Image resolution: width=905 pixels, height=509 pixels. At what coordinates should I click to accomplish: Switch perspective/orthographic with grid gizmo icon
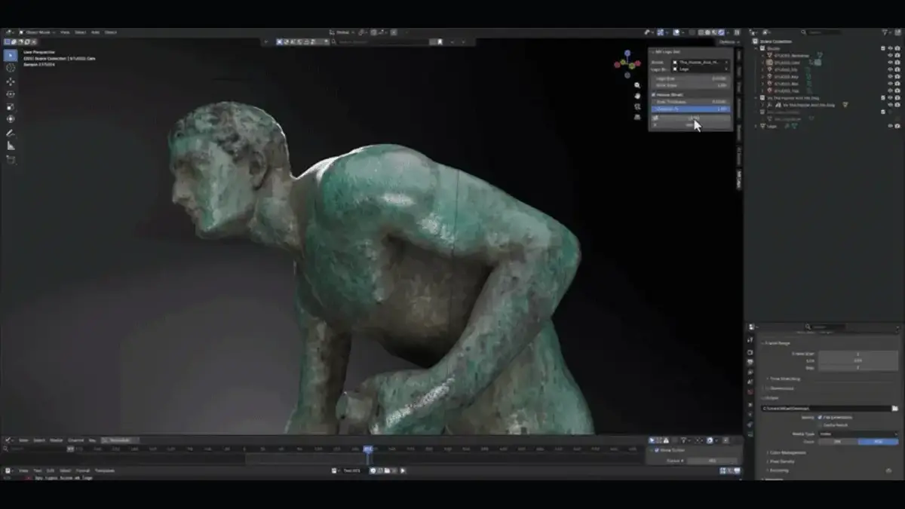637,117
